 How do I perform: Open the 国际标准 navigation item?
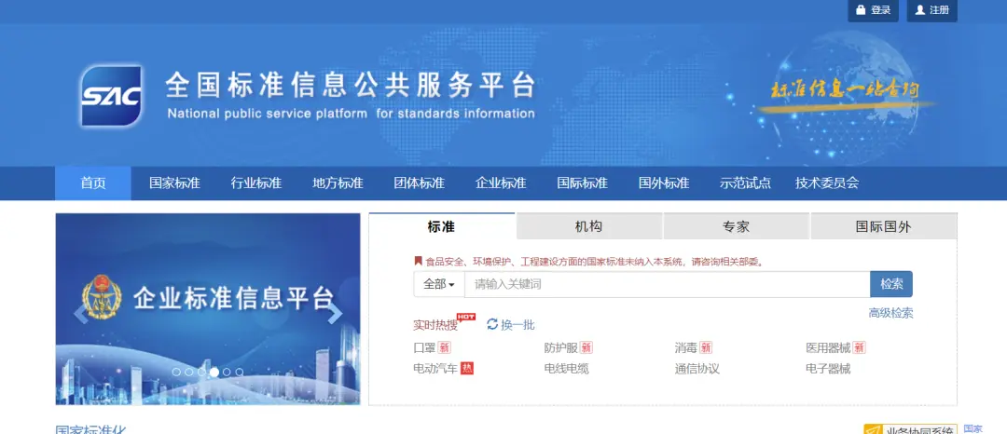tap(583, 183)
